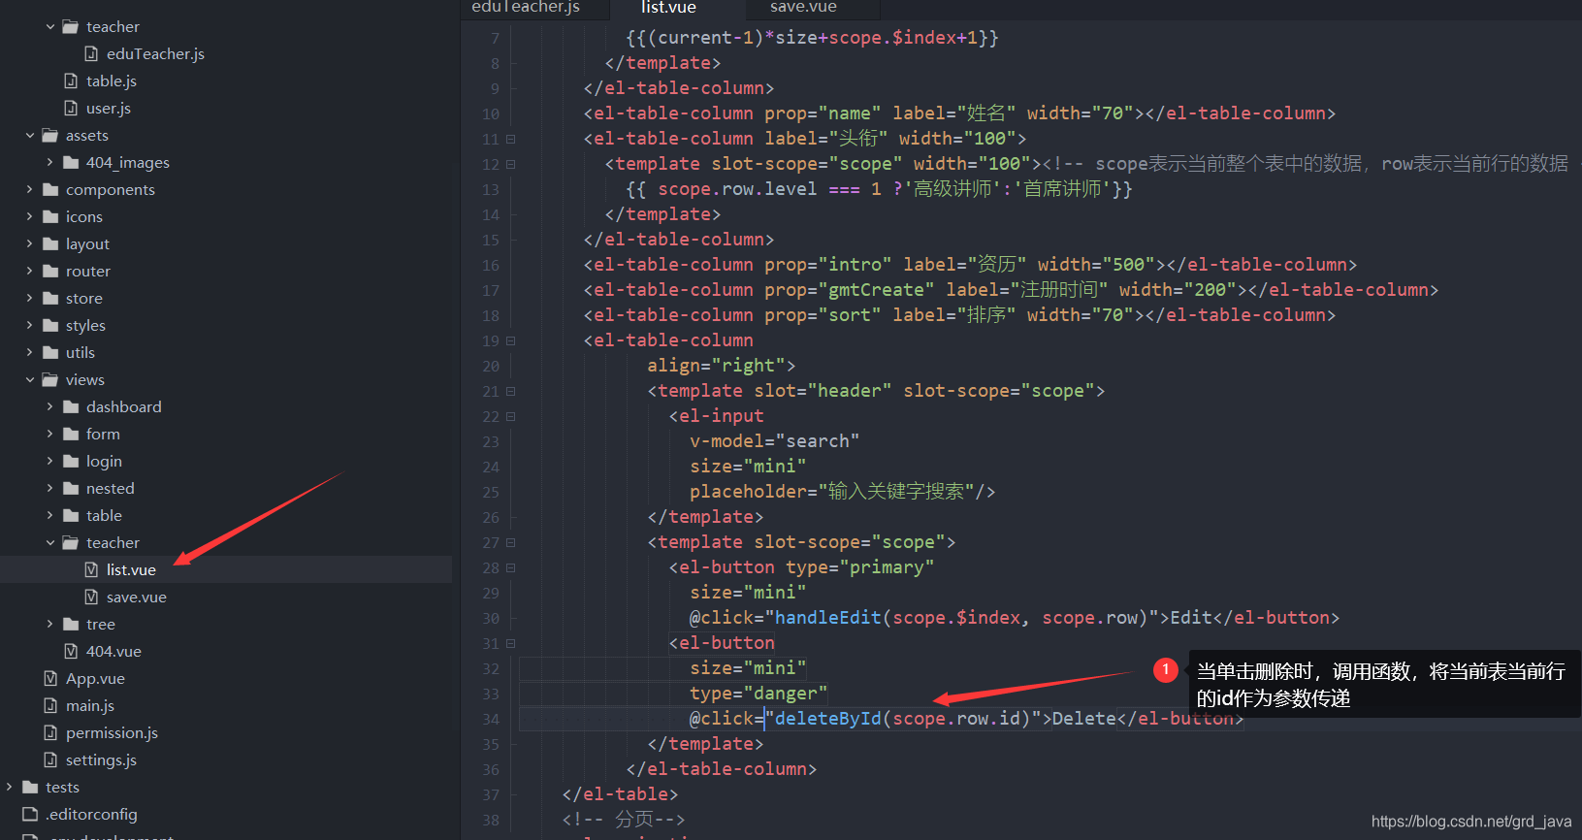This screenshot has height=840, width=1582.
Task: Expand the nested folder chevron
Action: [x=50, y=489]
